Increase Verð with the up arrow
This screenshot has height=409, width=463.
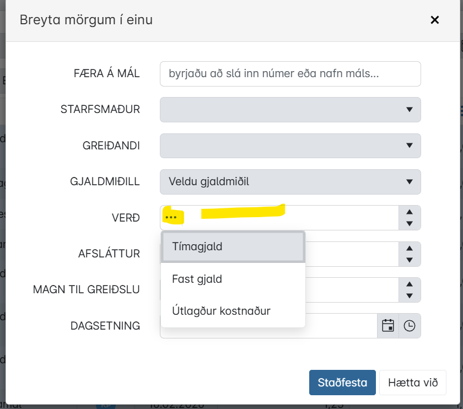tap(410, 212)
